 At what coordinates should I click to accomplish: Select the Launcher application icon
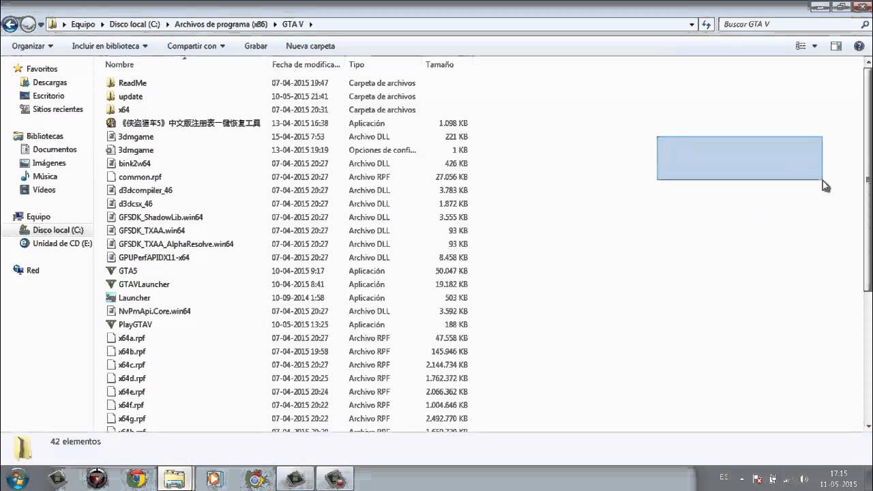[x=111, y=297]
